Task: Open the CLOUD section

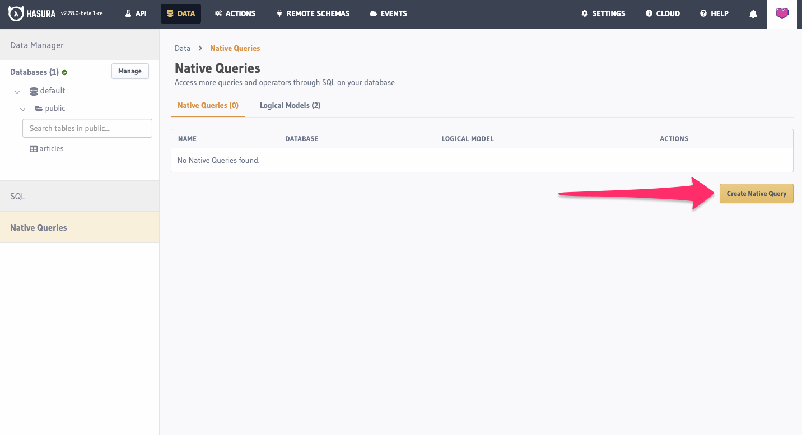Action: tap(663, 13)
